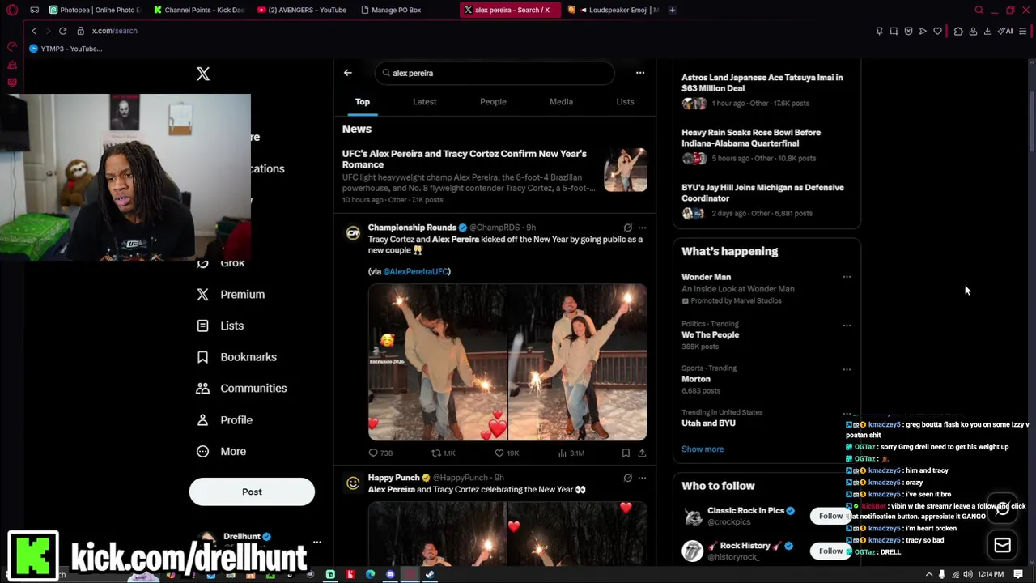
Task: Open Astros Land Japanese Ace story
Action: tap(762, 83)
